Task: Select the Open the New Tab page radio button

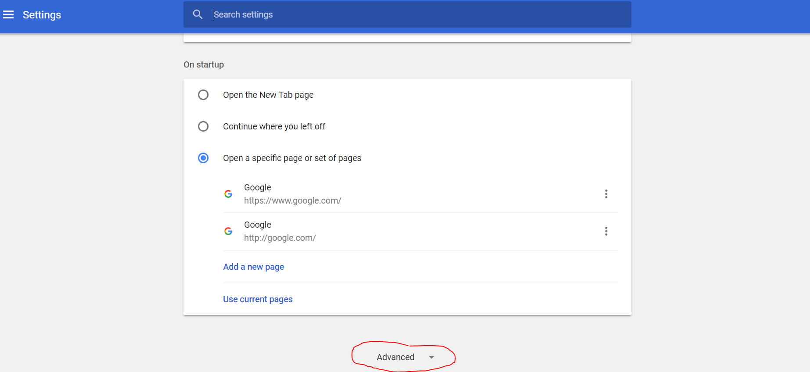Action: click(x=203, y=95)
